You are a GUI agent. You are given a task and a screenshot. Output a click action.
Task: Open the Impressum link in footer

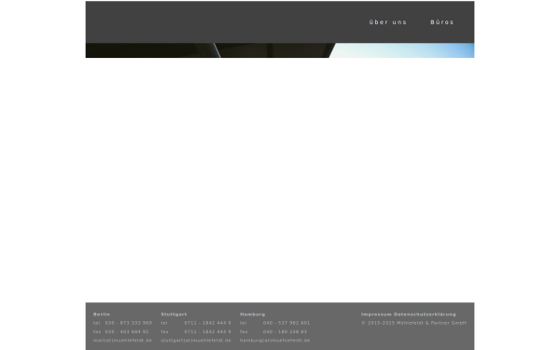tap(376, 315)
